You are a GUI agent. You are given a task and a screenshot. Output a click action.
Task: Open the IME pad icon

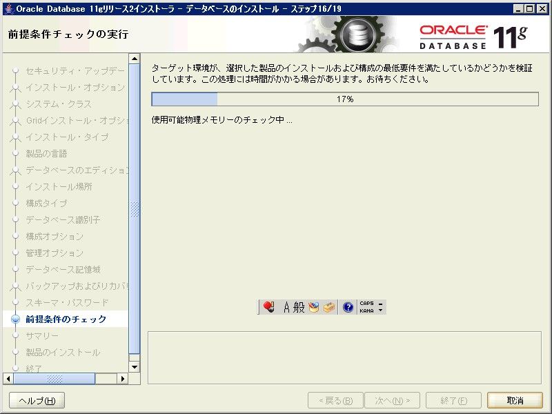(314, 307)
